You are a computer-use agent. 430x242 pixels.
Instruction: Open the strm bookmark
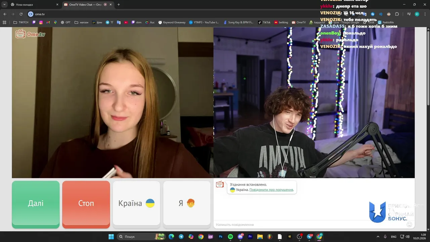(136, 23)
